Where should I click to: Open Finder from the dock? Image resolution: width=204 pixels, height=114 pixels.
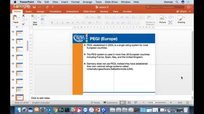18,110
